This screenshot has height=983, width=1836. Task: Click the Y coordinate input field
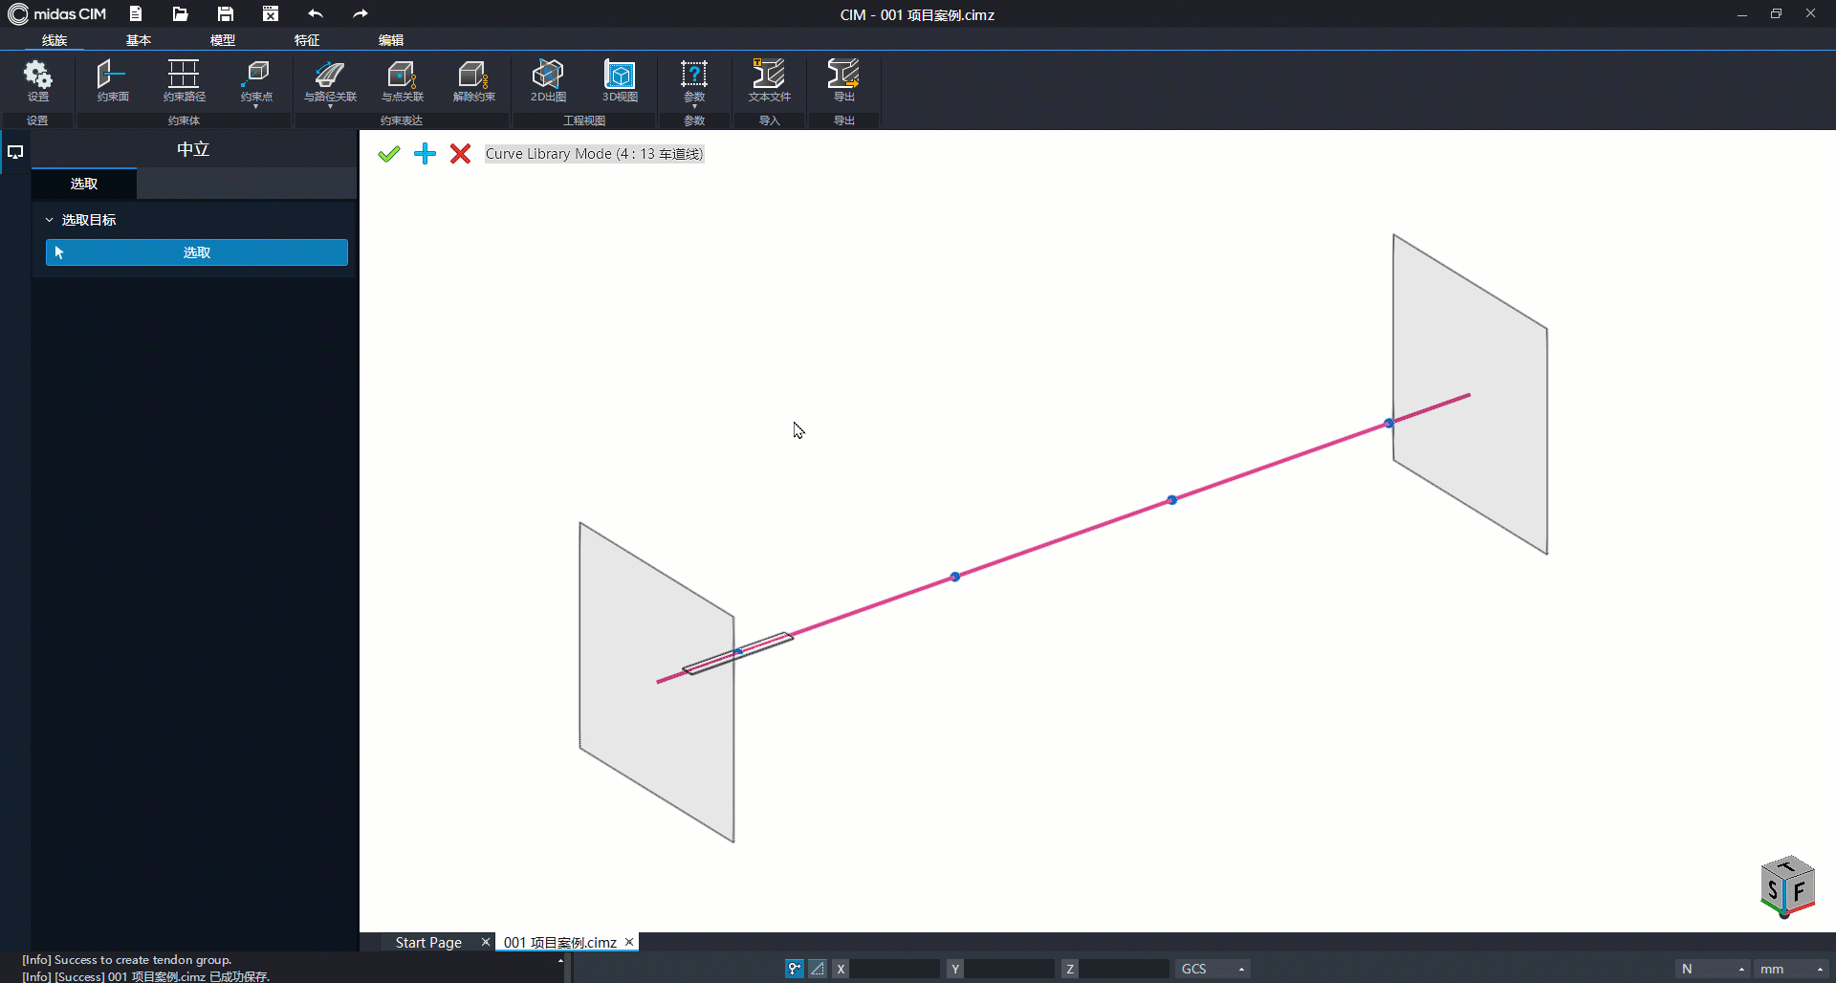tap(1010, 969)
